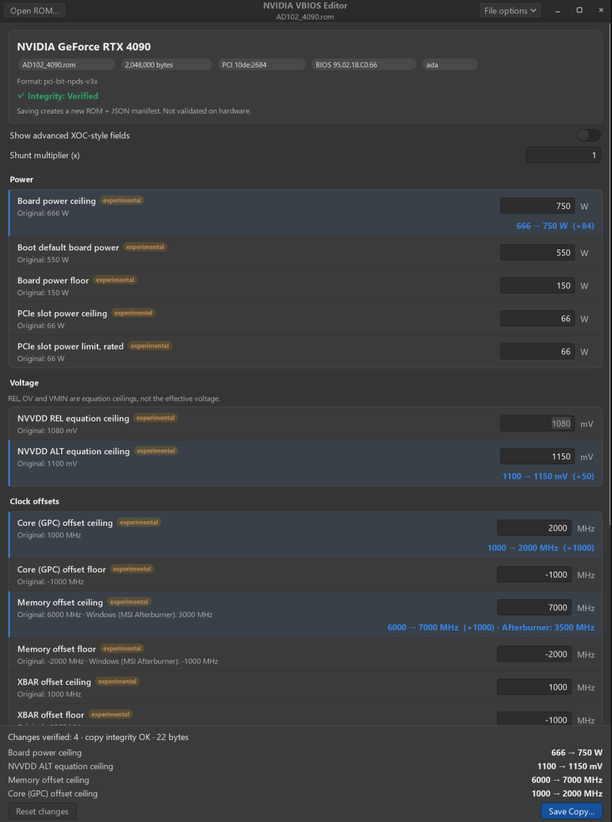Click the Power section heading
Image resolution: width=612 pixels, height=822 pixels.
coord(22,180)
